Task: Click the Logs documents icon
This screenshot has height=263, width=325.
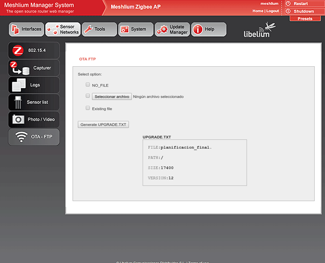Action: [x=19, y=85]
